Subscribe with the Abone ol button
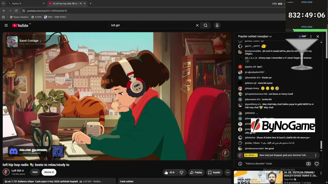 (49, 172)
